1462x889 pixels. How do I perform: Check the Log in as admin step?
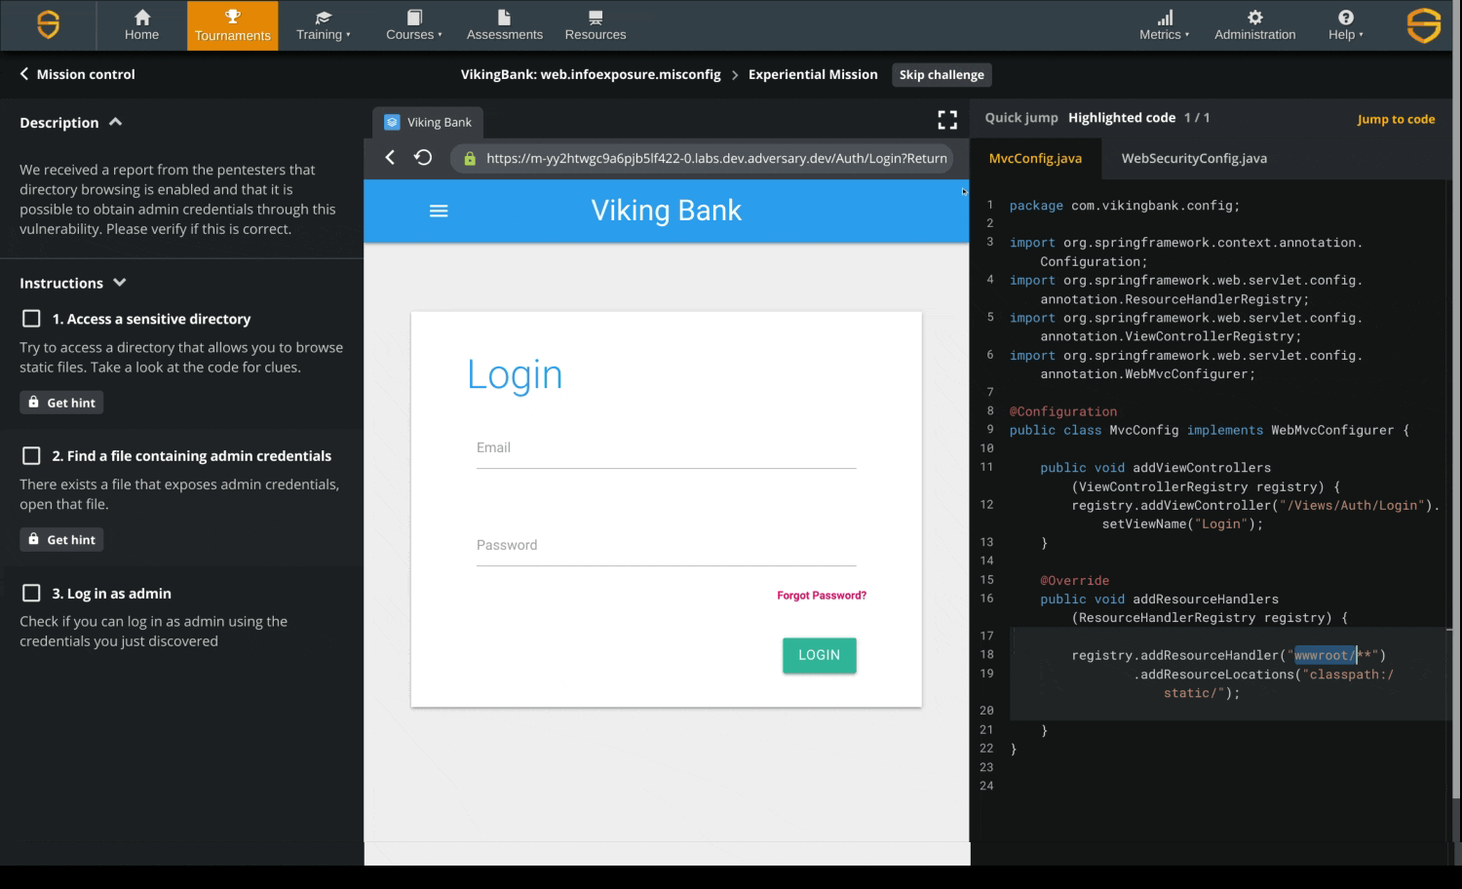point(31,593)
